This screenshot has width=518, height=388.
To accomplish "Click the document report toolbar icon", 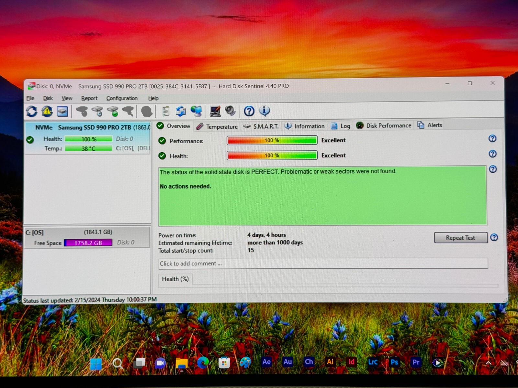I will [165, 112].
